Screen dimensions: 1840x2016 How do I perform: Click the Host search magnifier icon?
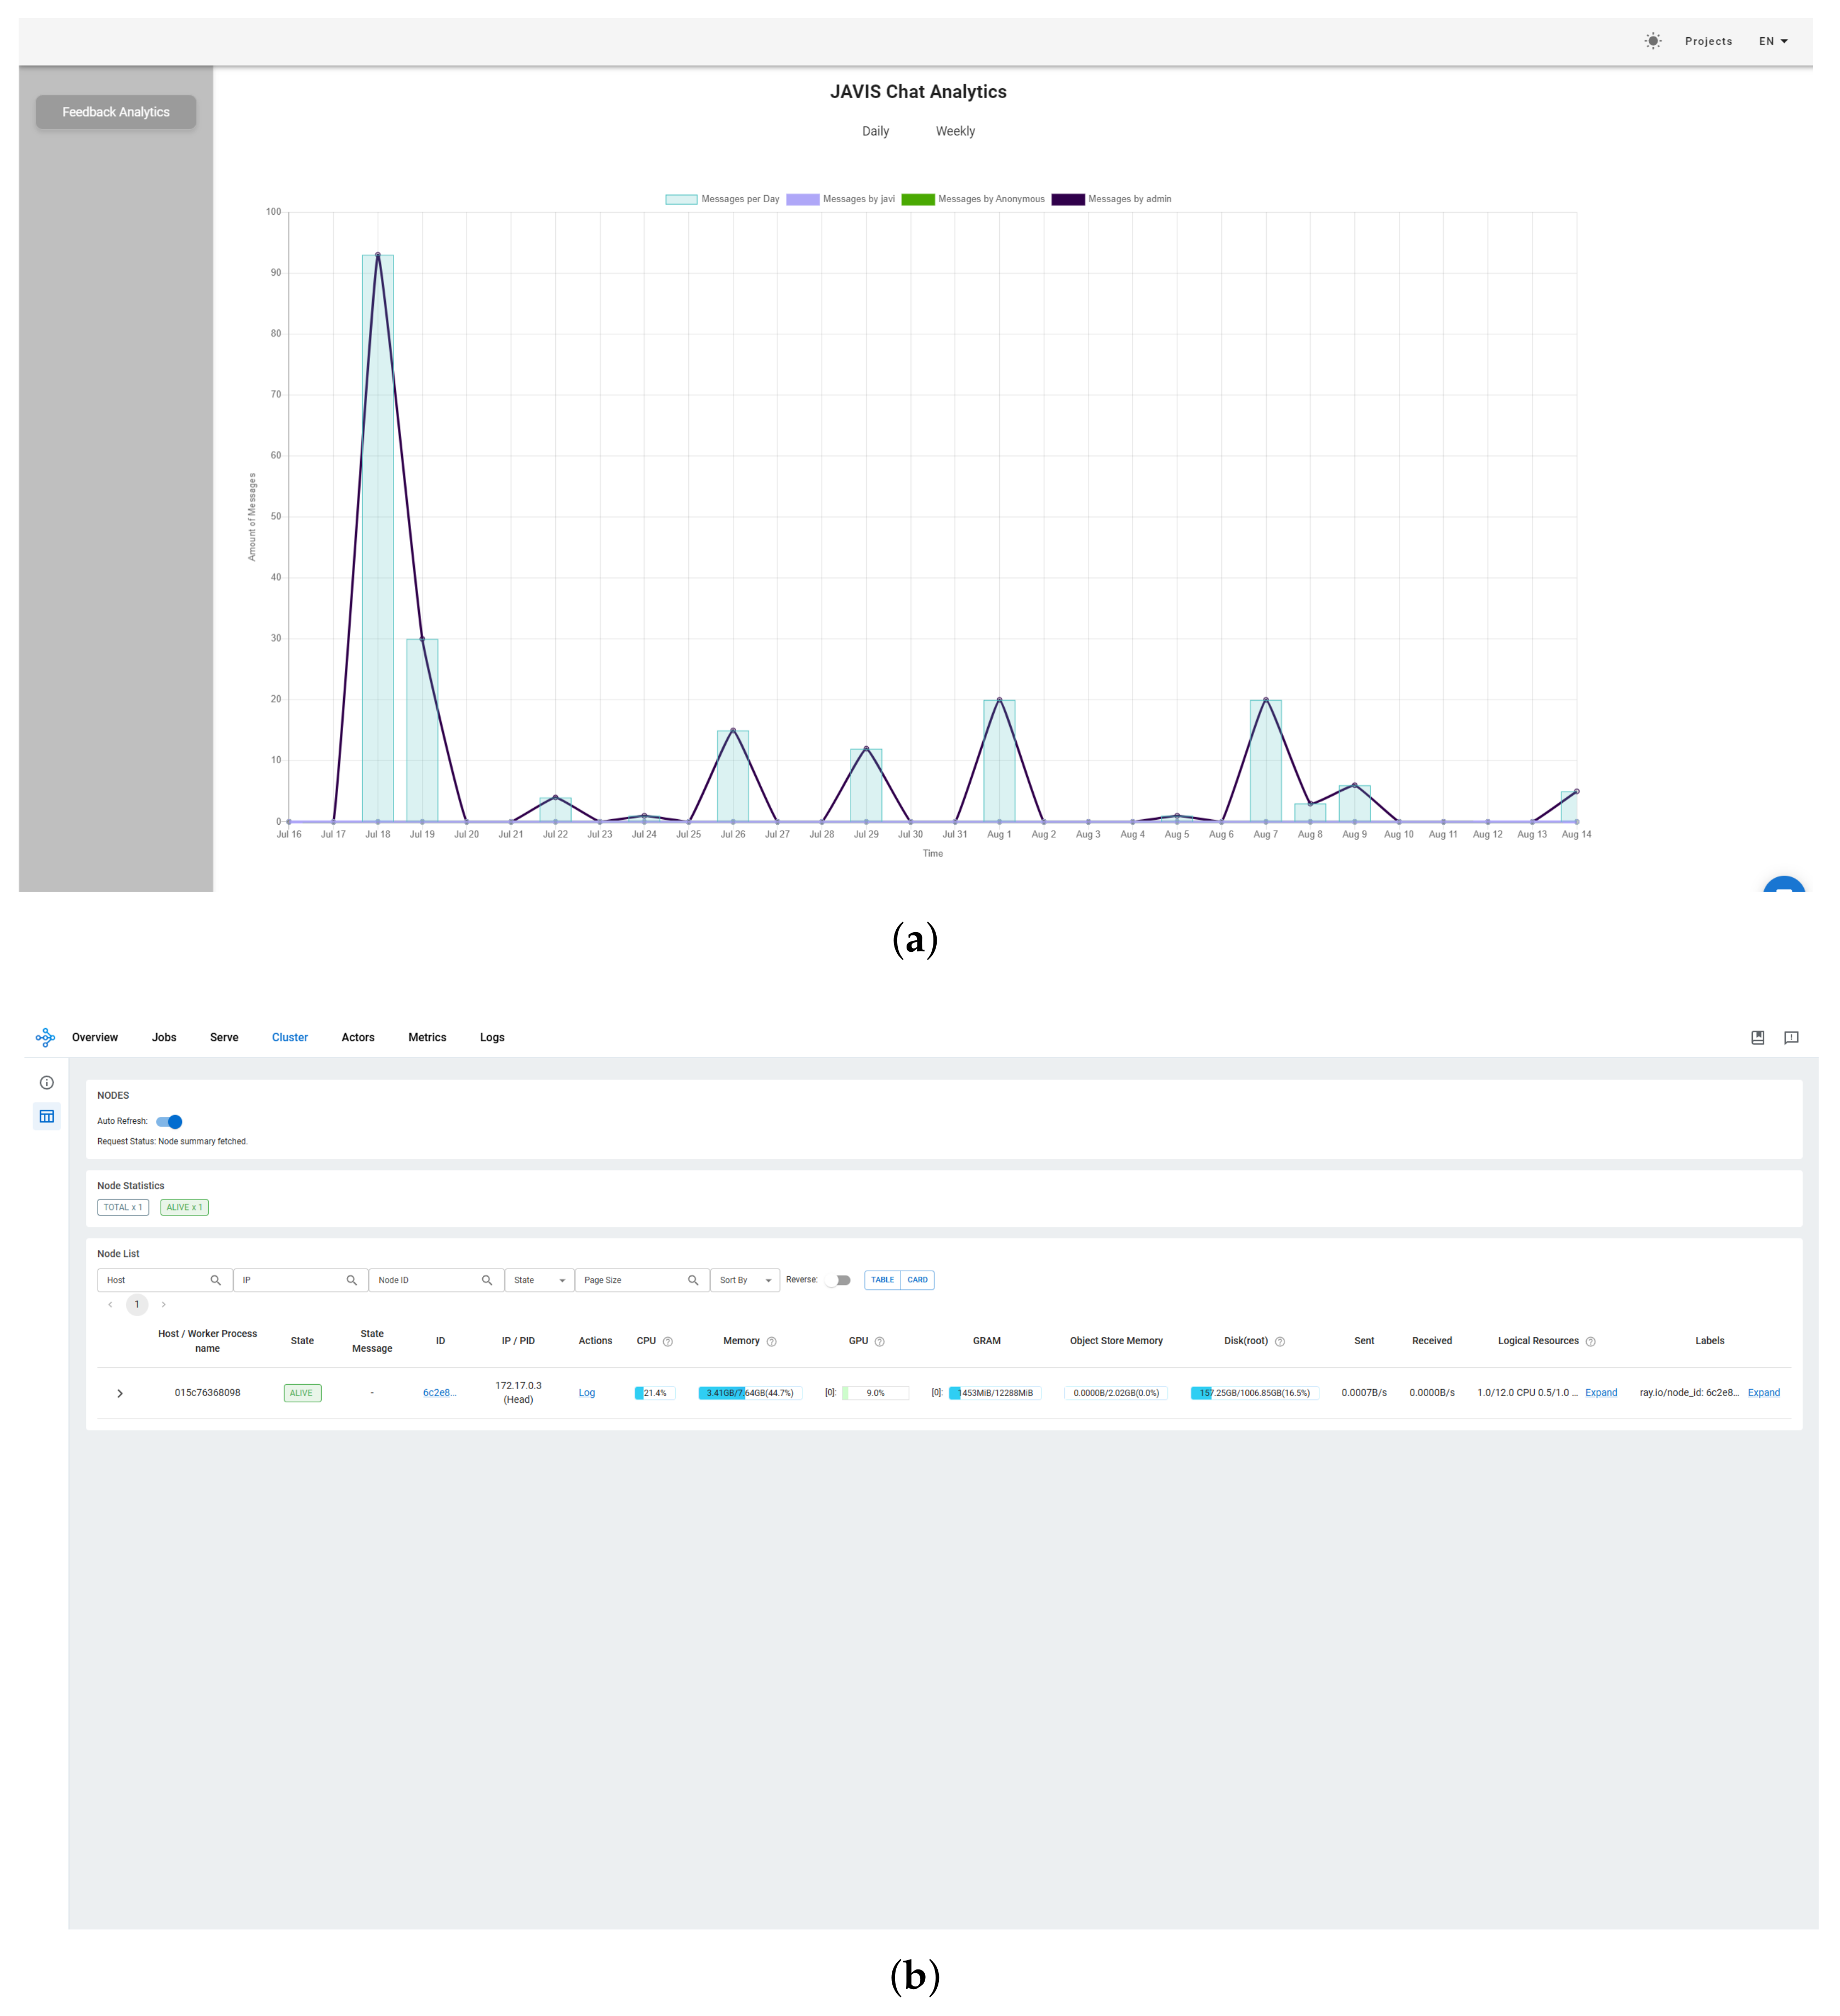coord(215,1280)
